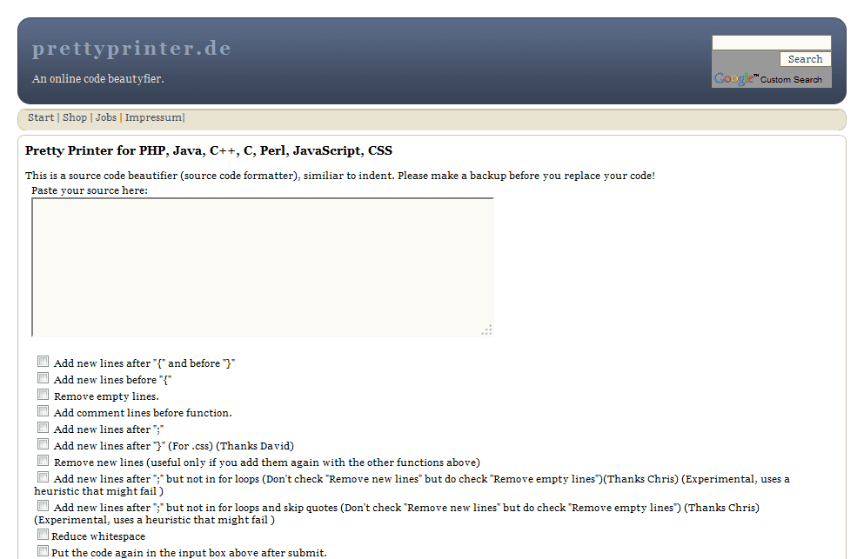The image size is (864, 559).
Task: Tick 'Add new lines after }' (For .css)
Action: coord(43,444)
